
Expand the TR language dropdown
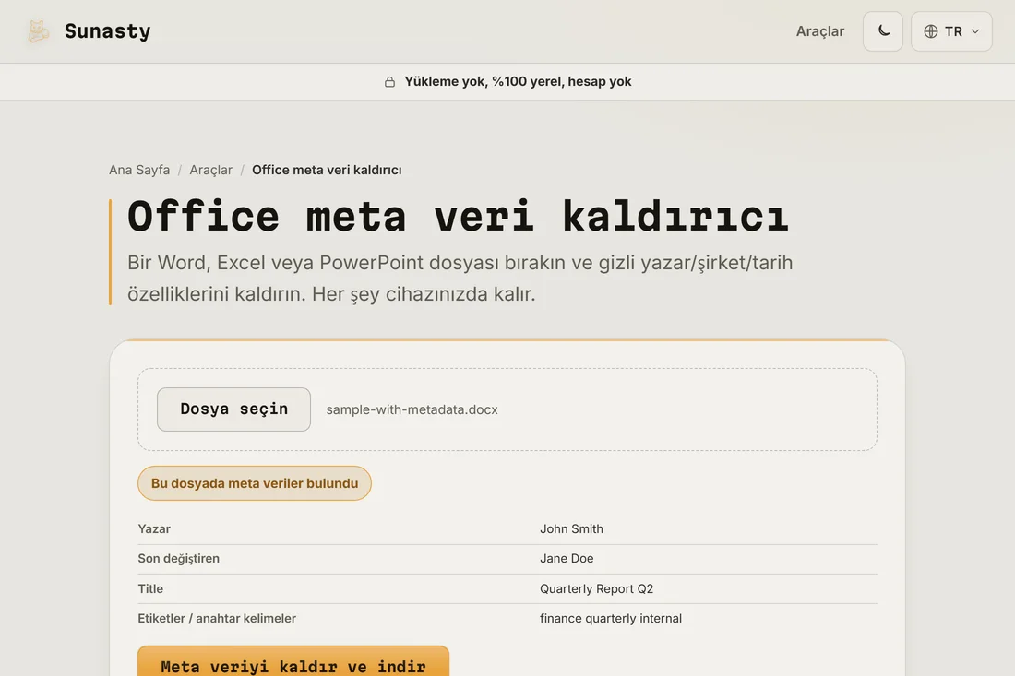(951, 31)
